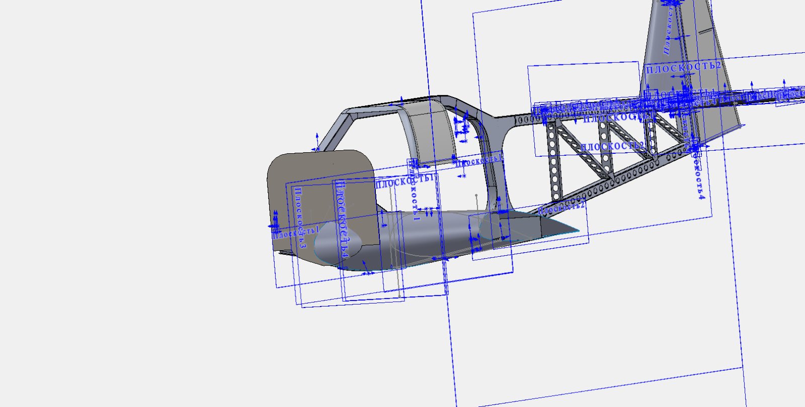This screenshot has height=407, width=805.
Task: Click the ПЛОСКОСТЬ2 label on tail fin
Action: click(683, 68)
